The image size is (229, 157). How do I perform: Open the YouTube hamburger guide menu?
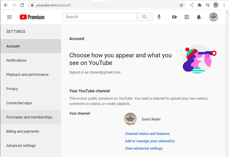(x=9, y=17)
